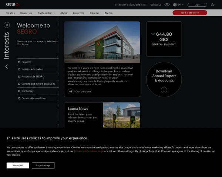222x177 pixels.
Task: Select the Property interest filter
Action: [38, 62]
